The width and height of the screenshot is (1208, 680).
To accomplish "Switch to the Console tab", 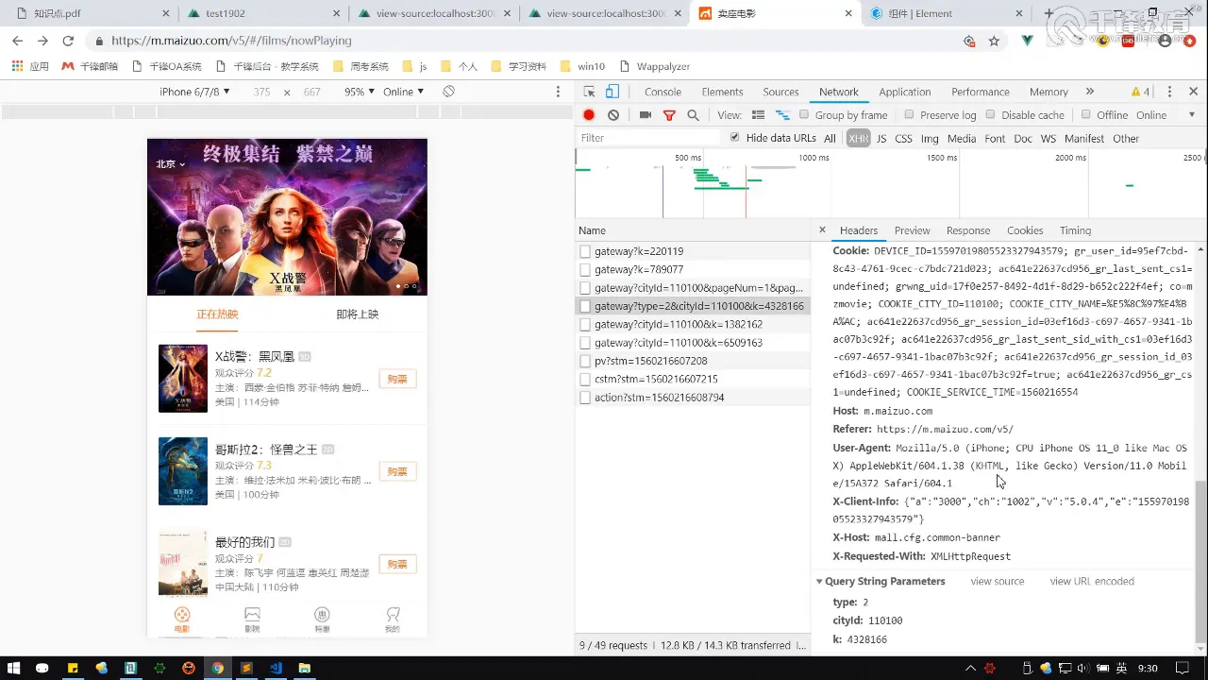I will pos(663,92).
